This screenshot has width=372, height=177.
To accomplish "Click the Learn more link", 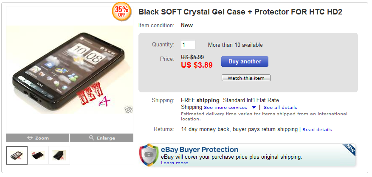I will (x=175, y=163).
